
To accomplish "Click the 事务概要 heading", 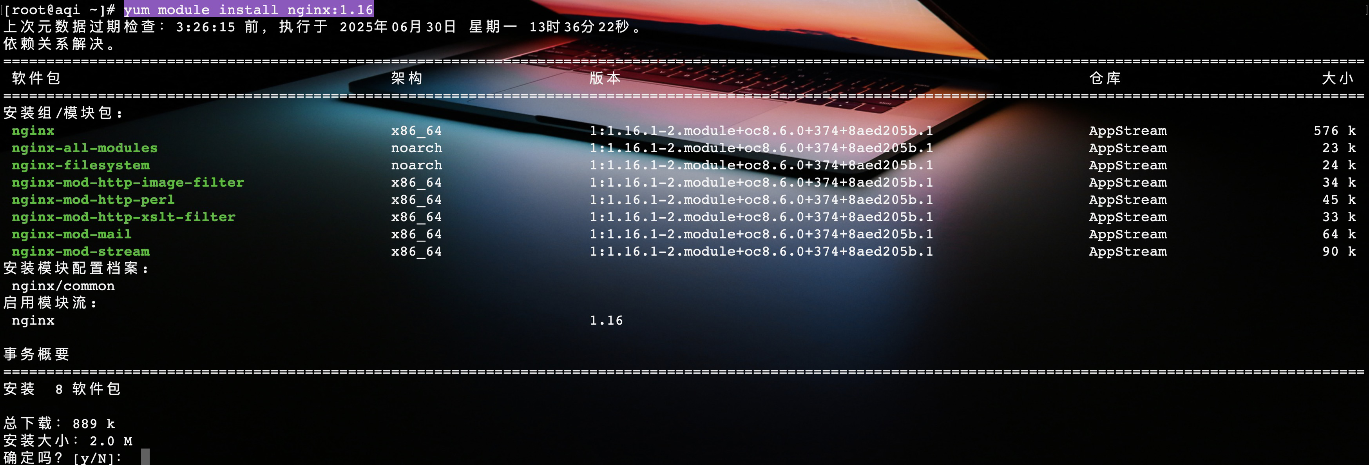I will (x=36, y=354).
